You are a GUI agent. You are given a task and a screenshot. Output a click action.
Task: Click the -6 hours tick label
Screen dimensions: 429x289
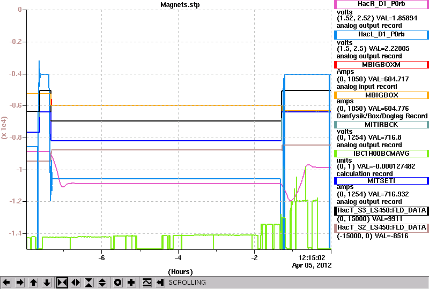click(x=101, y=258)
